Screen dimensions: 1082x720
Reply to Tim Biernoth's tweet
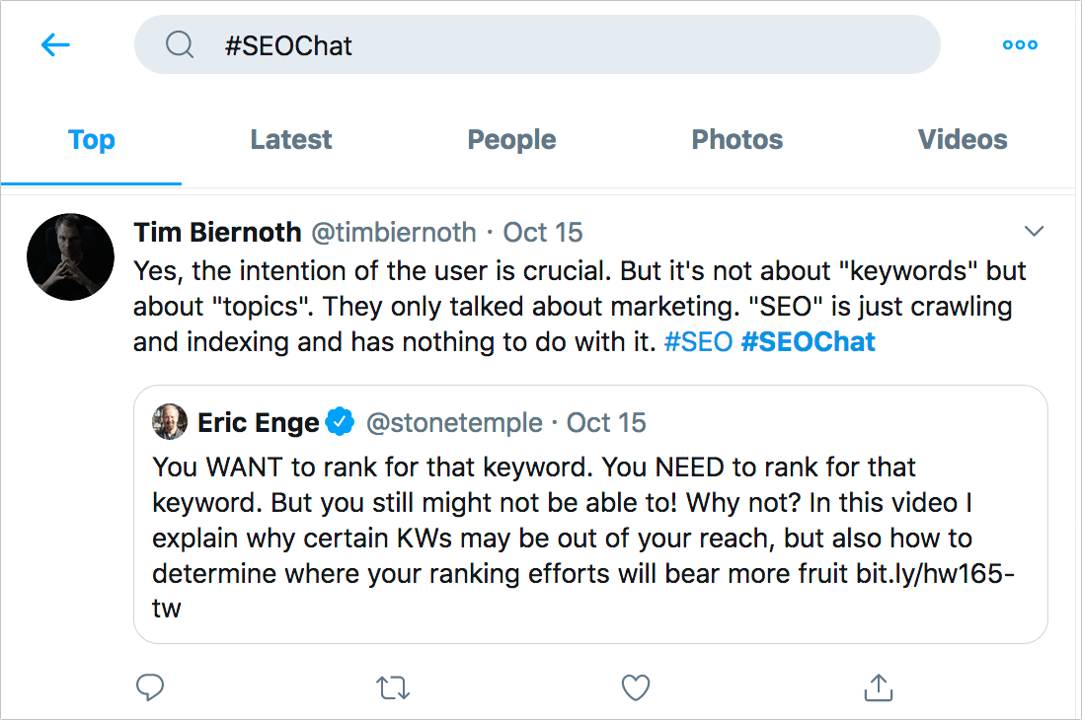coord(150,687)
